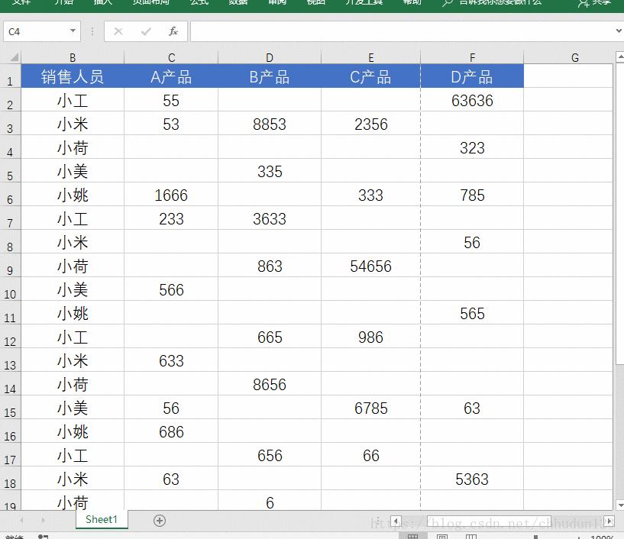
Task: Click the 100% zoom level indicator
Action: [x=600, y=537]
